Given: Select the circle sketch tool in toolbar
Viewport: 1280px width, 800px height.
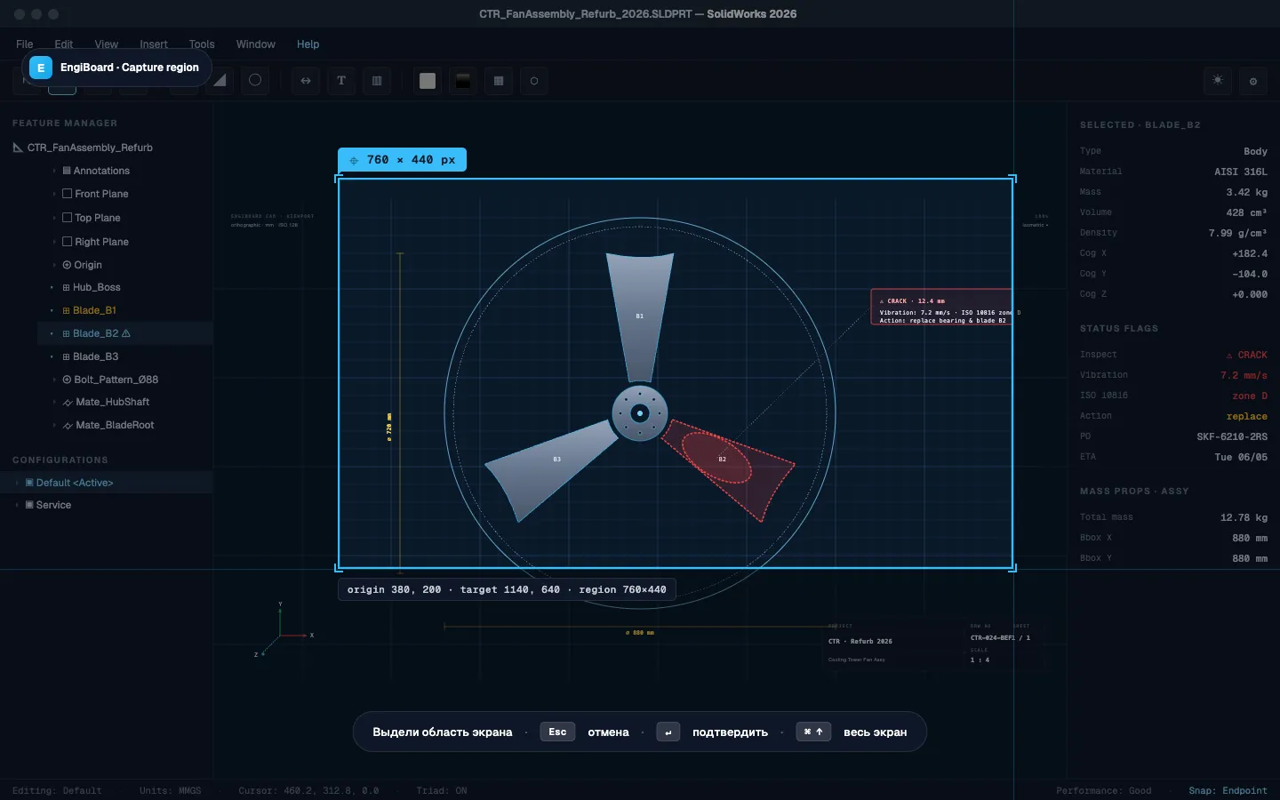Looking at the screenshot, I should pyautogui.click(x=255, y=80).
